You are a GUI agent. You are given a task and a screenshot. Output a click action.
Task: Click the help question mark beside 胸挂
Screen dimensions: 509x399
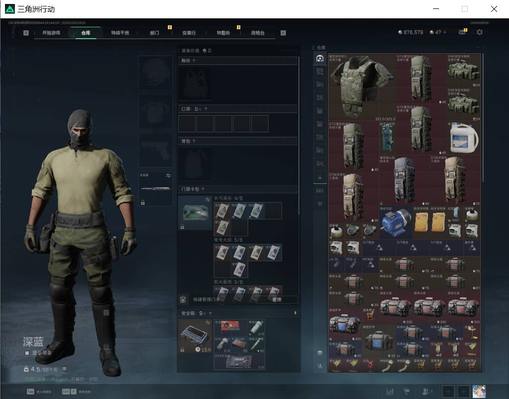click(x=194, y=60)
